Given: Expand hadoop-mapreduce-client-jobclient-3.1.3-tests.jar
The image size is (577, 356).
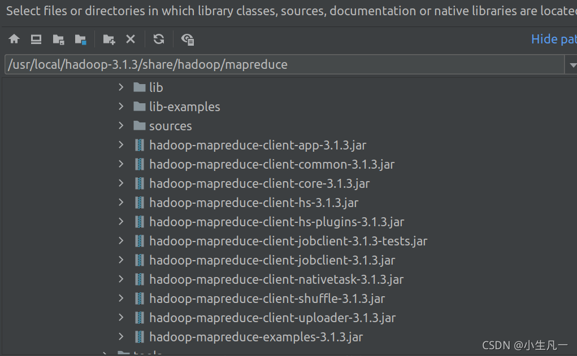Looking at the screenshot, I should [121, 241].
